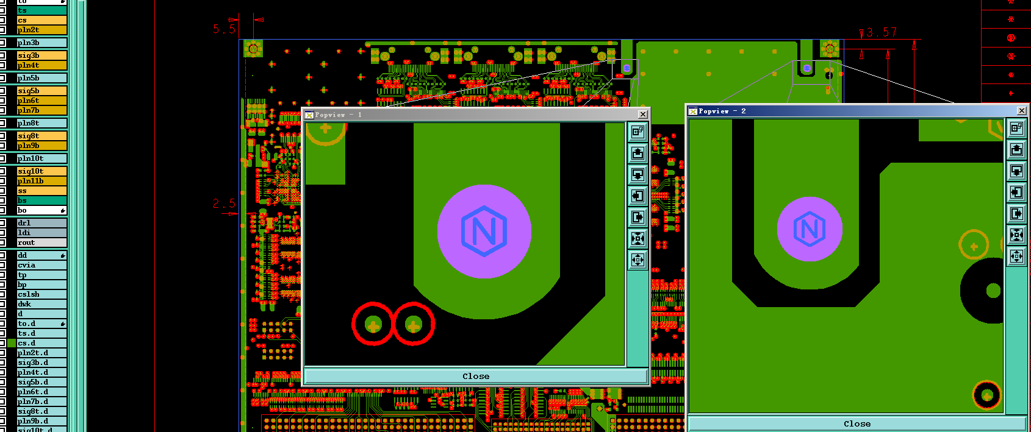Click outward-arrows zoom icon in Popview 1
This screenshot has height=432, width=1031.
pos(638,260)
